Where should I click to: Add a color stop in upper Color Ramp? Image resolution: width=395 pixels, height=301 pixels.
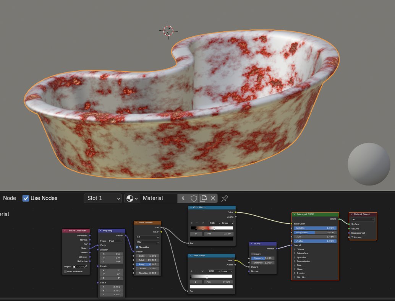[x=192, y=223]
